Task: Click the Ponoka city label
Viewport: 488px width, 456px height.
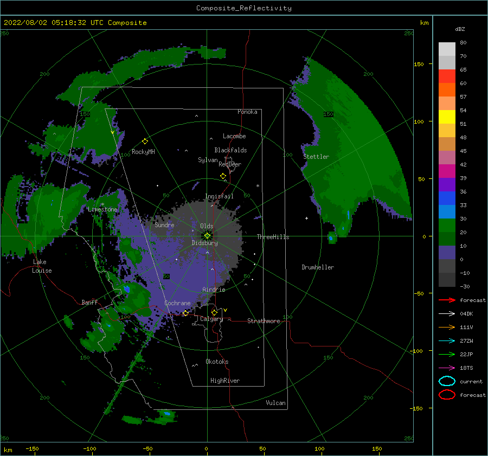Action: coord(247,112)
